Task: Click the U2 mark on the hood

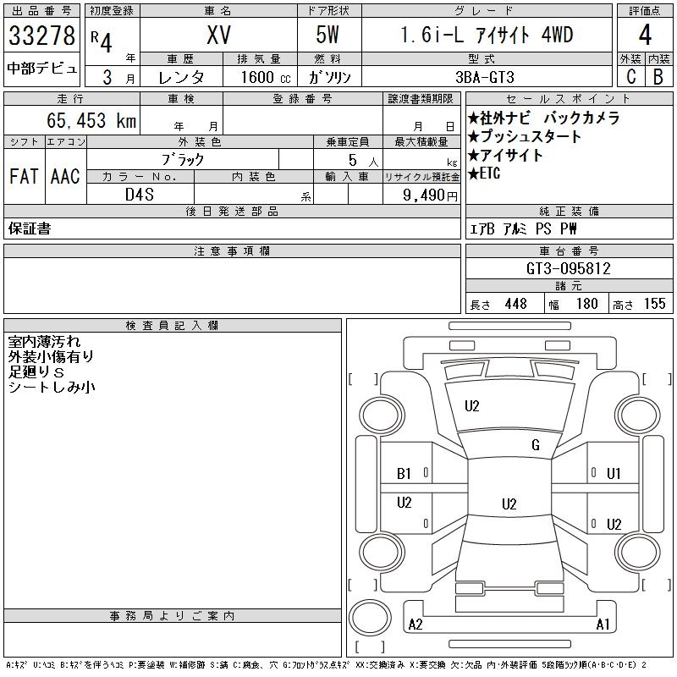Action: pos(471,406)
